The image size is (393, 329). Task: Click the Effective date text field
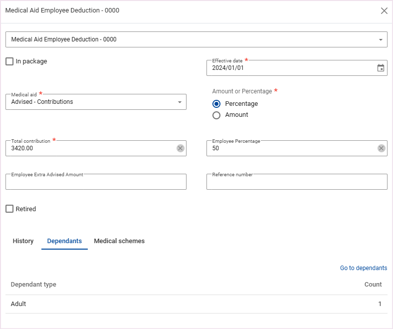click(289, 68)
